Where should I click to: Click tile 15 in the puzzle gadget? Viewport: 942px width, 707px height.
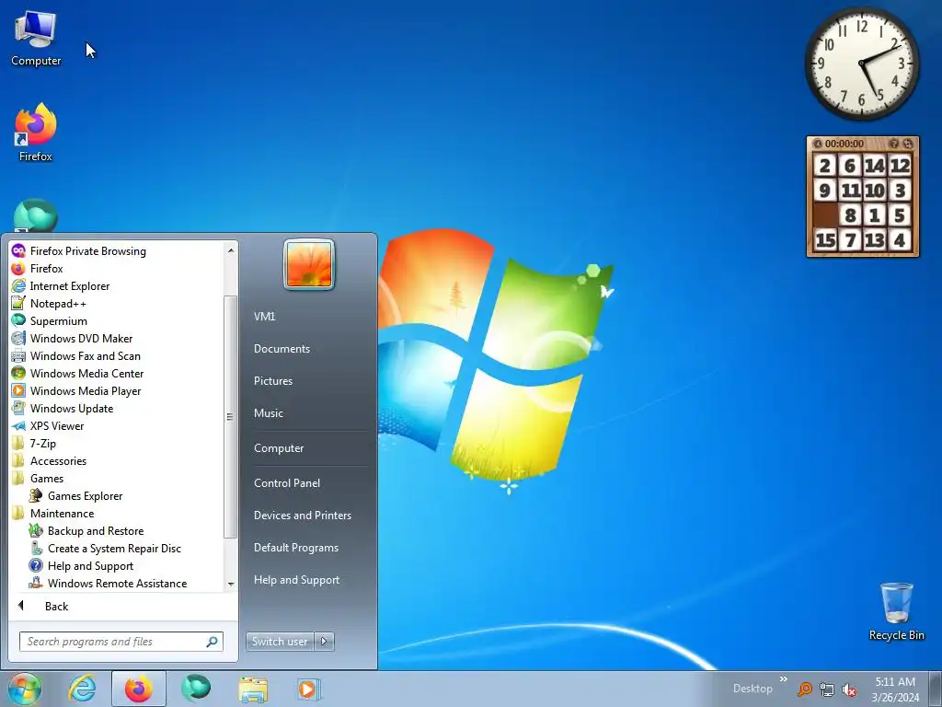click(x=825, y=240)
